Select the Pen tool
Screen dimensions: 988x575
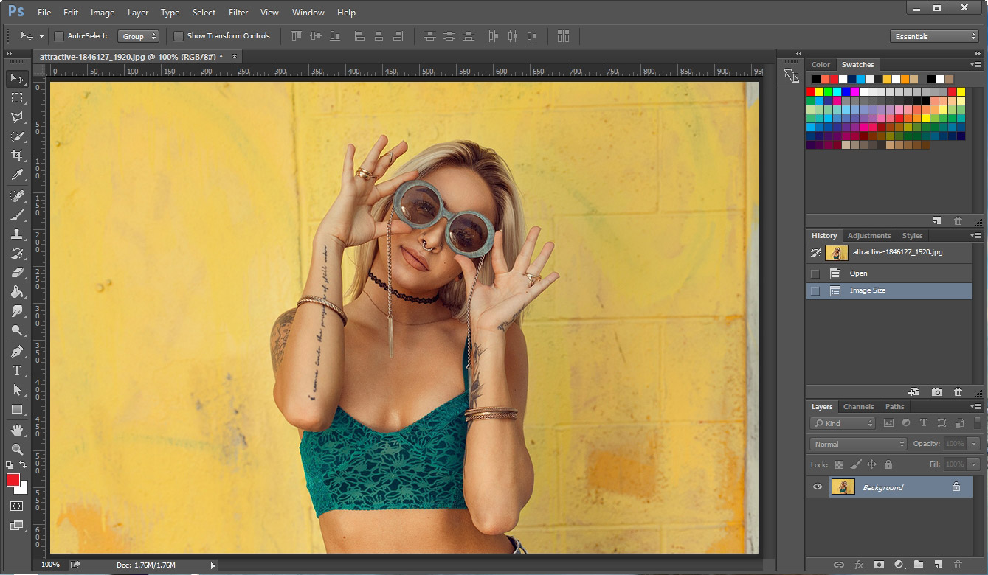17,352
